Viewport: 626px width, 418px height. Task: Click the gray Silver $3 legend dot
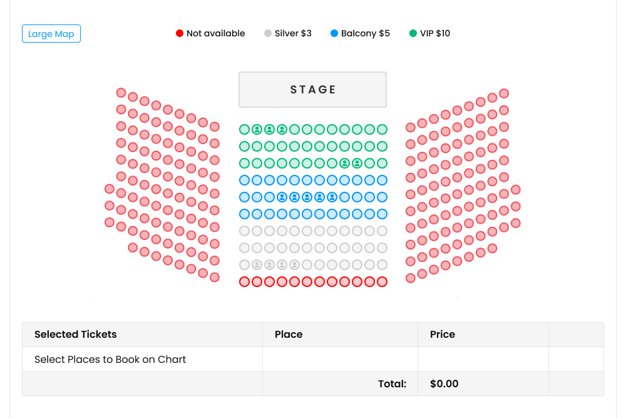[267, 33]
